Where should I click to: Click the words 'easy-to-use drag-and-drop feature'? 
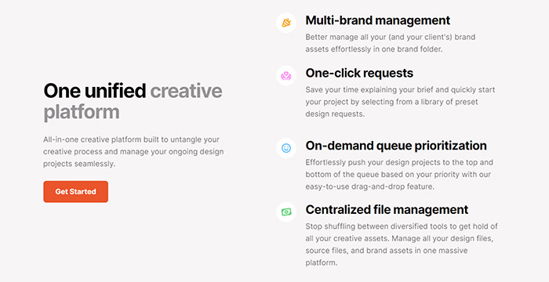tap(369, 187)
